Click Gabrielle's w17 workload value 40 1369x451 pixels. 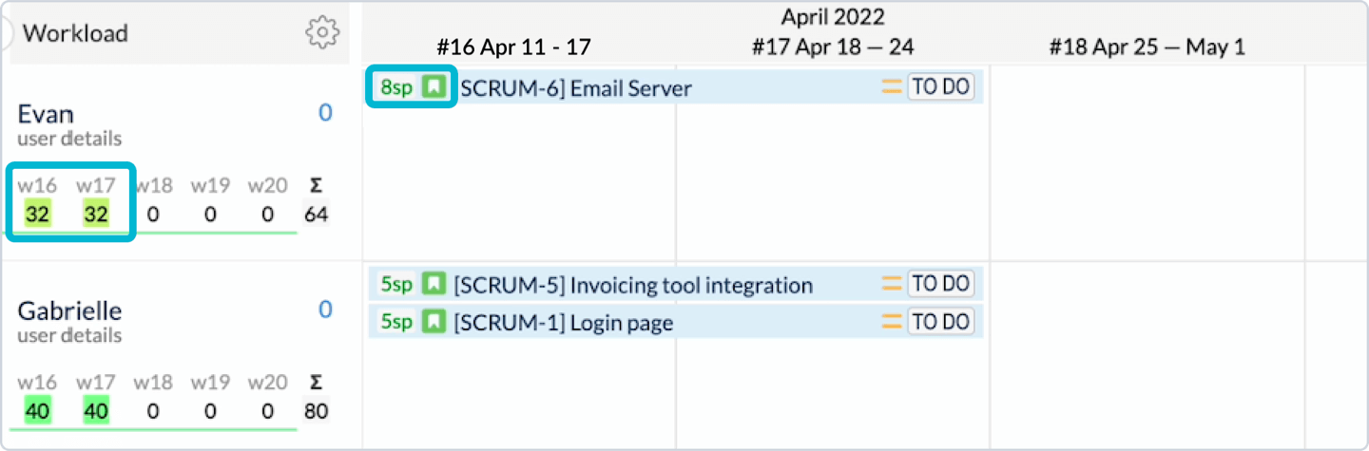point(95,411)
